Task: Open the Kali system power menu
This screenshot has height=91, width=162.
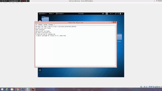Action: click(121, 14)
